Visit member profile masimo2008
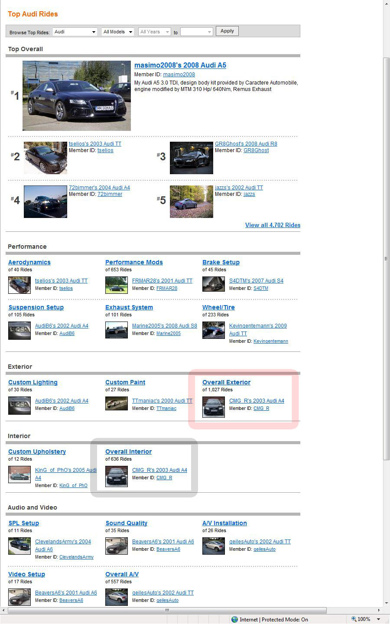This screenshot has width=390, height=624. pyautogui.click(x=179, y=75)
